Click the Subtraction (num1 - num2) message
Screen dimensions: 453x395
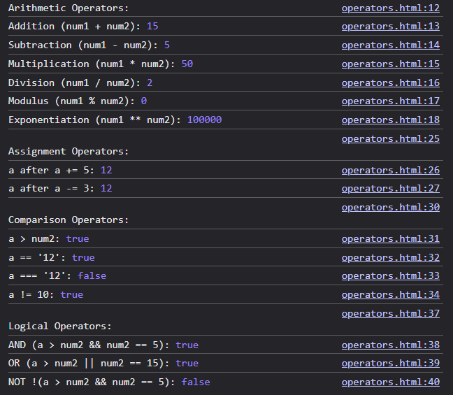click(x=89, y=45)
